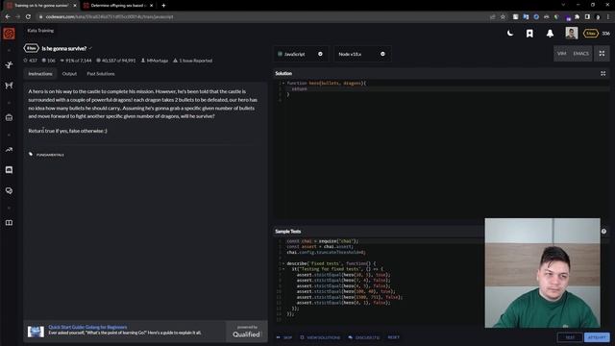Click the 40,537 of 94,991 completions stat
Viewport: 615px width, 346px height.
pyautogui.click(x=115, y=61)
